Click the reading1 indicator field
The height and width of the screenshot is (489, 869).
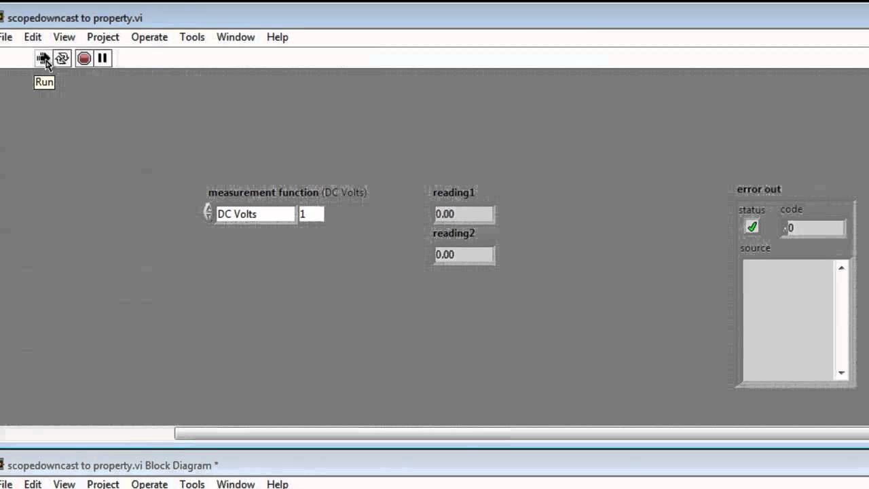tap(464, 214)
